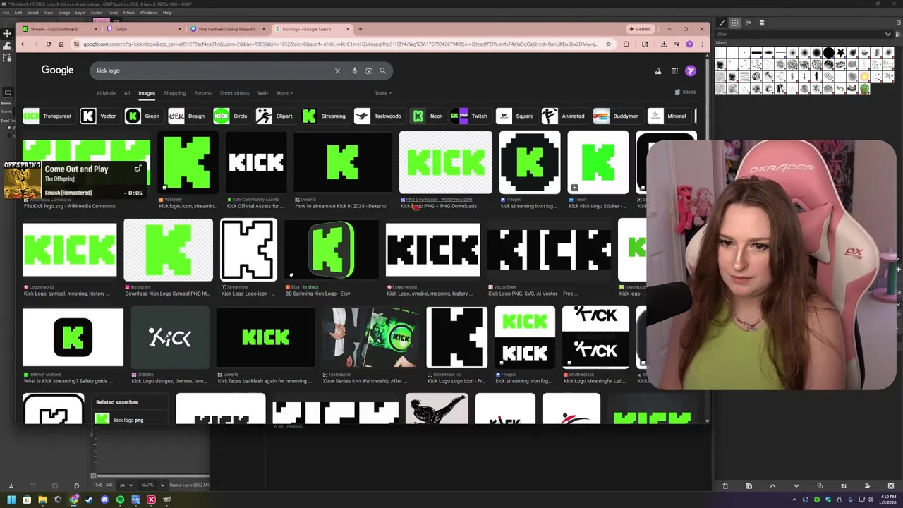903x508 pixels.
Task: Open the Windows Start menu
Action: (11, 500)
